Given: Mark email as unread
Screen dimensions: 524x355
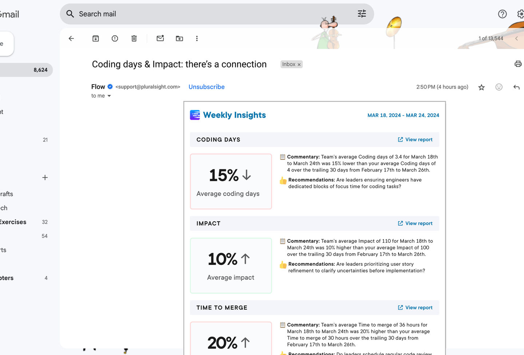Looking at the screenshot, I should [x=160, y=38].
